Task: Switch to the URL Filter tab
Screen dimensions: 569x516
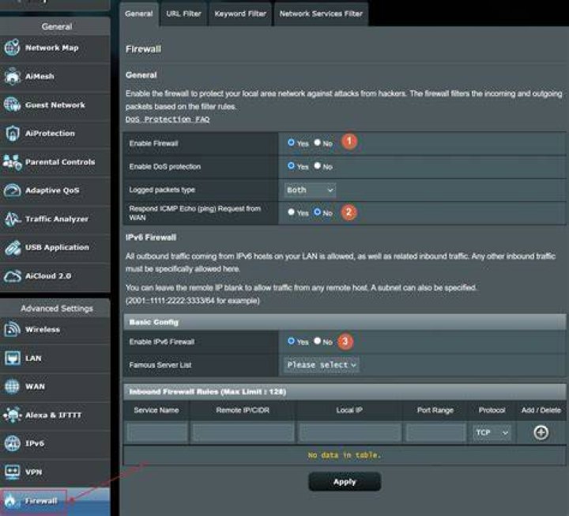Action: pyautogui.click(x=183, y=13)
